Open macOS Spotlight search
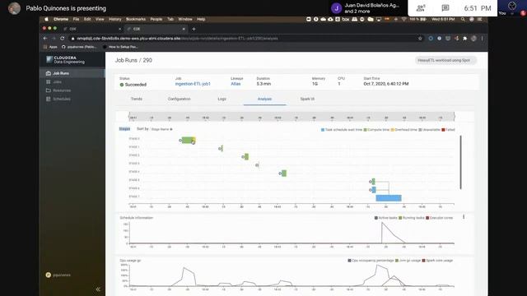The image size is (527, 296). tap(463, 20)
